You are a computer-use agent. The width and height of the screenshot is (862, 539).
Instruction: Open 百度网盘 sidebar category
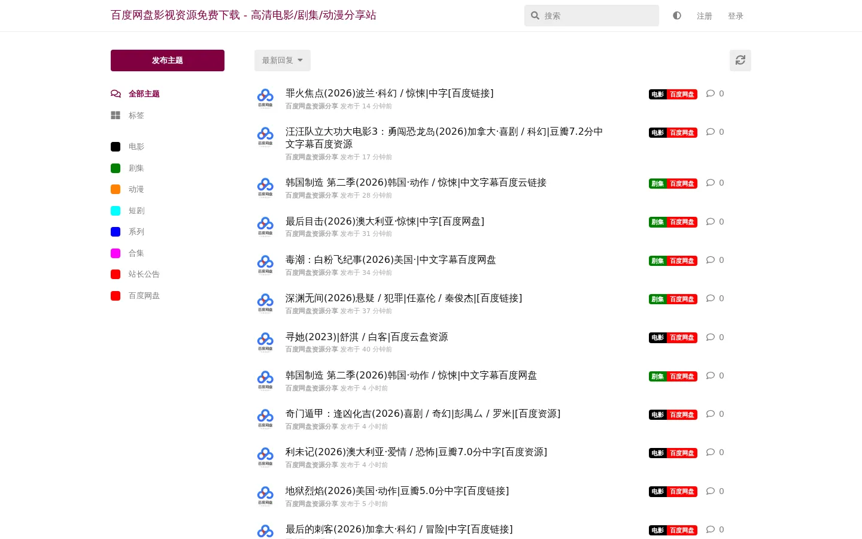[144, 296]
